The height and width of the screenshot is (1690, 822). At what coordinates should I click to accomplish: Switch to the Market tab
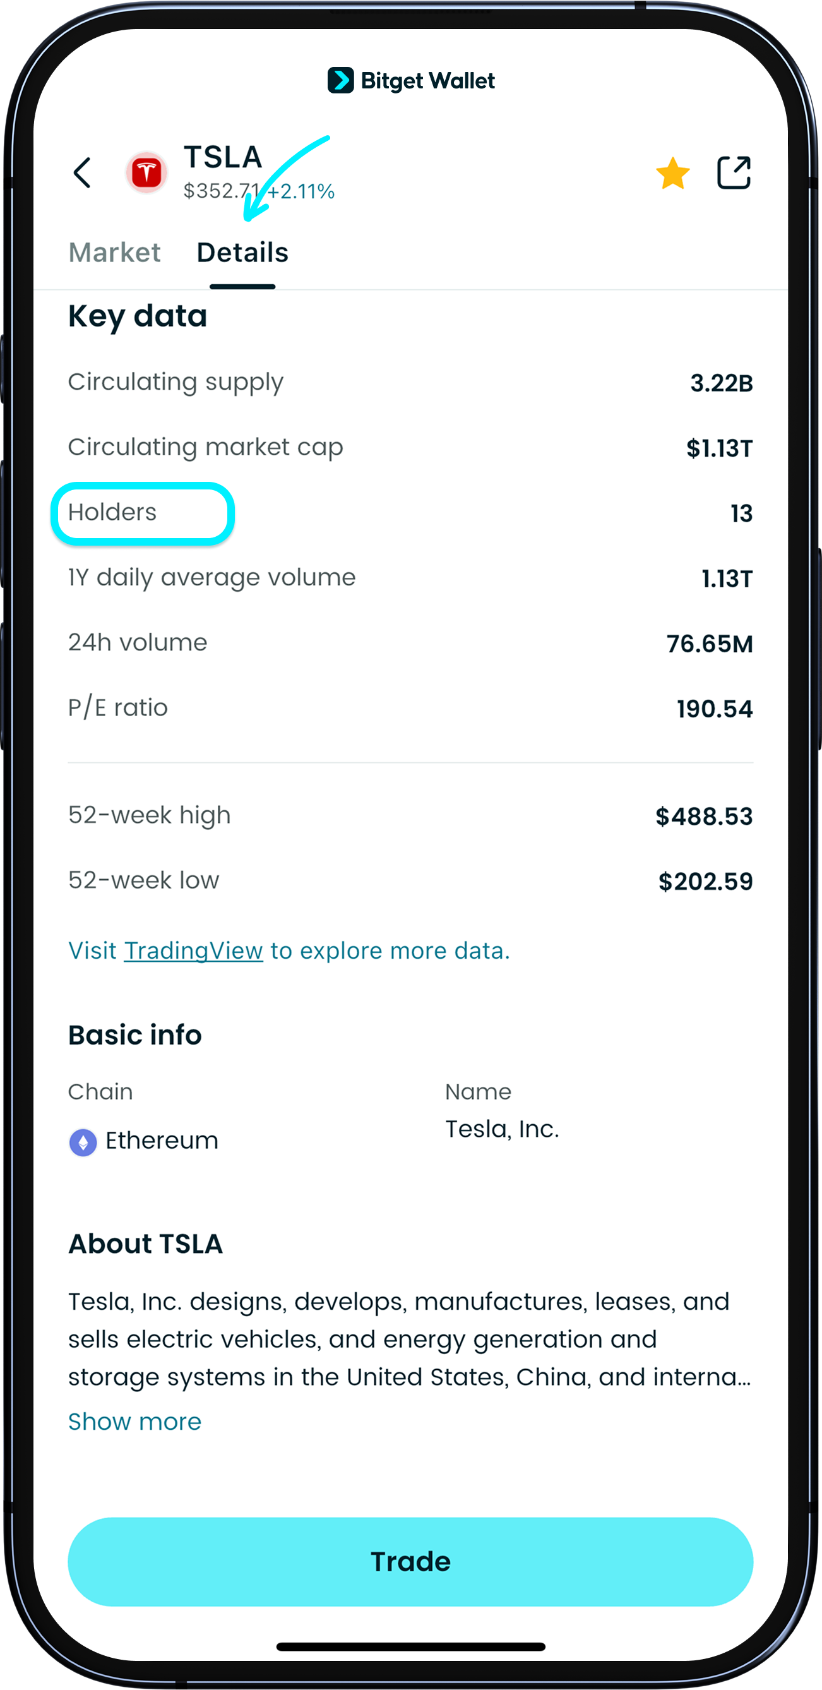click(x=114, y=253)
